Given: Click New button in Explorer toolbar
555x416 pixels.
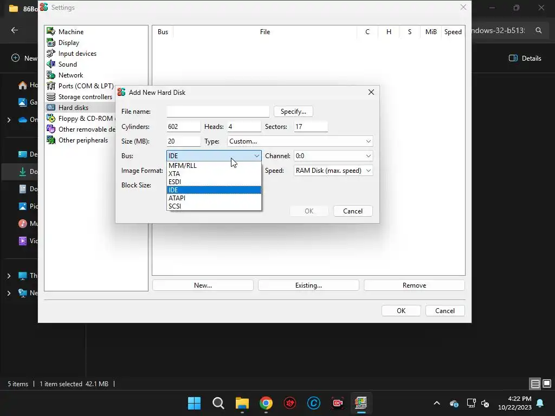Looking at the screenshot, I should (x=24, y=58).
